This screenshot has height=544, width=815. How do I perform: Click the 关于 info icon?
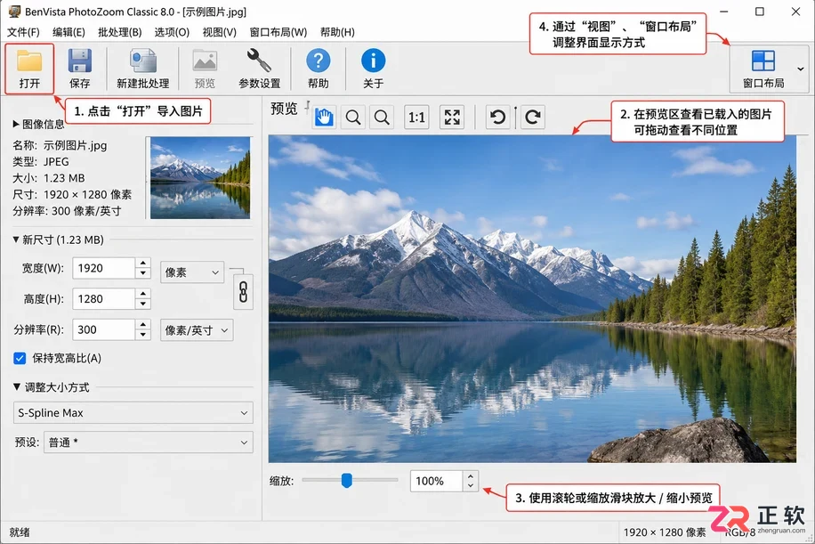point(373,61)
